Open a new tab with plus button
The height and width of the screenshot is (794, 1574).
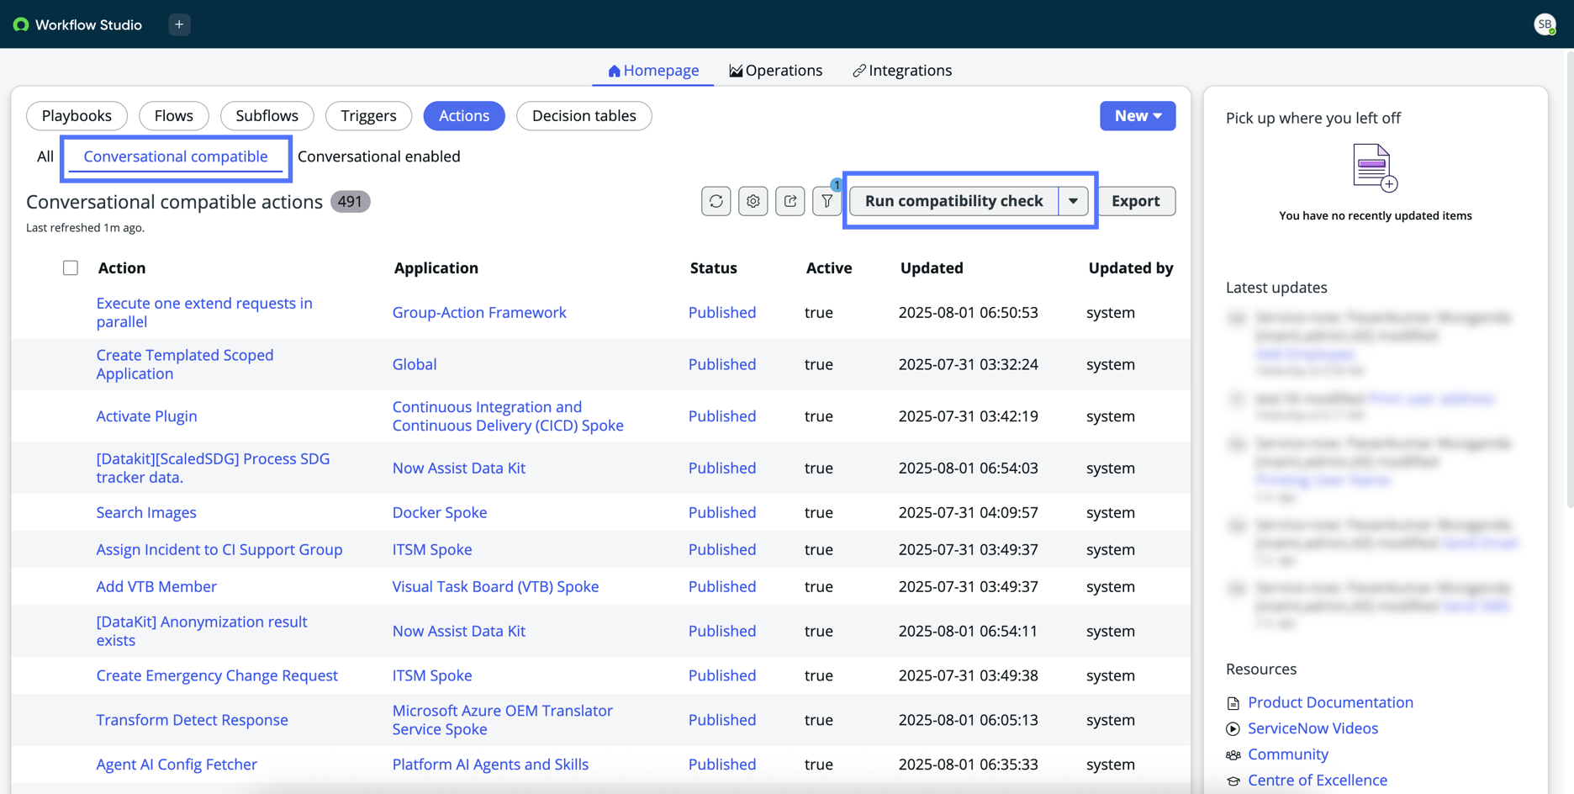click(x=179, y=24)
